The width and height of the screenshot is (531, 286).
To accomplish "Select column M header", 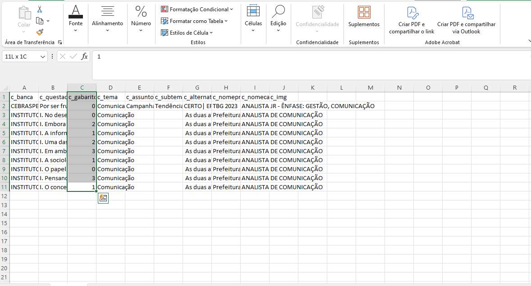I will coord(371,88).
